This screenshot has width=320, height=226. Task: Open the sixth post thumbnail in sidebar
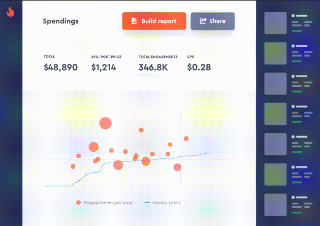(x=276, y=175)
